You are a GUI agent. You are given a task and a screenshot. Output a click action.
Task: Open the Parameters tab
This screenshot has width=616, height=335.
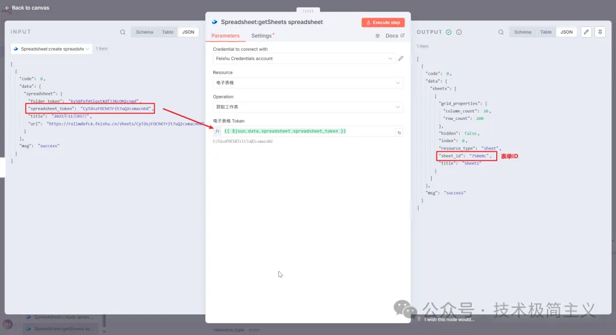coord(225,36)
